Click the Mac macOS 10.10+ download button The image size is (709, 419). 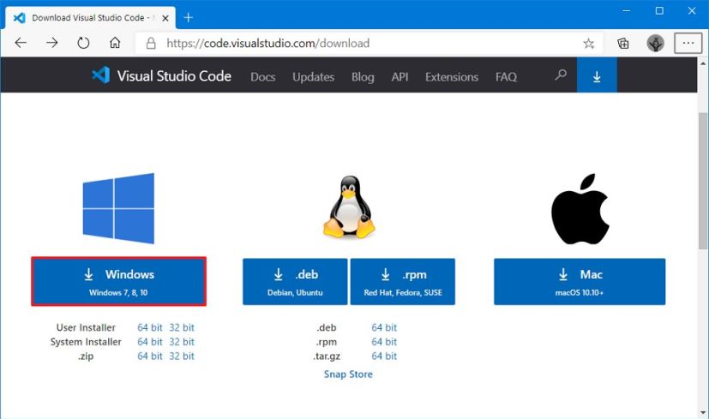(x=580, y=282)
